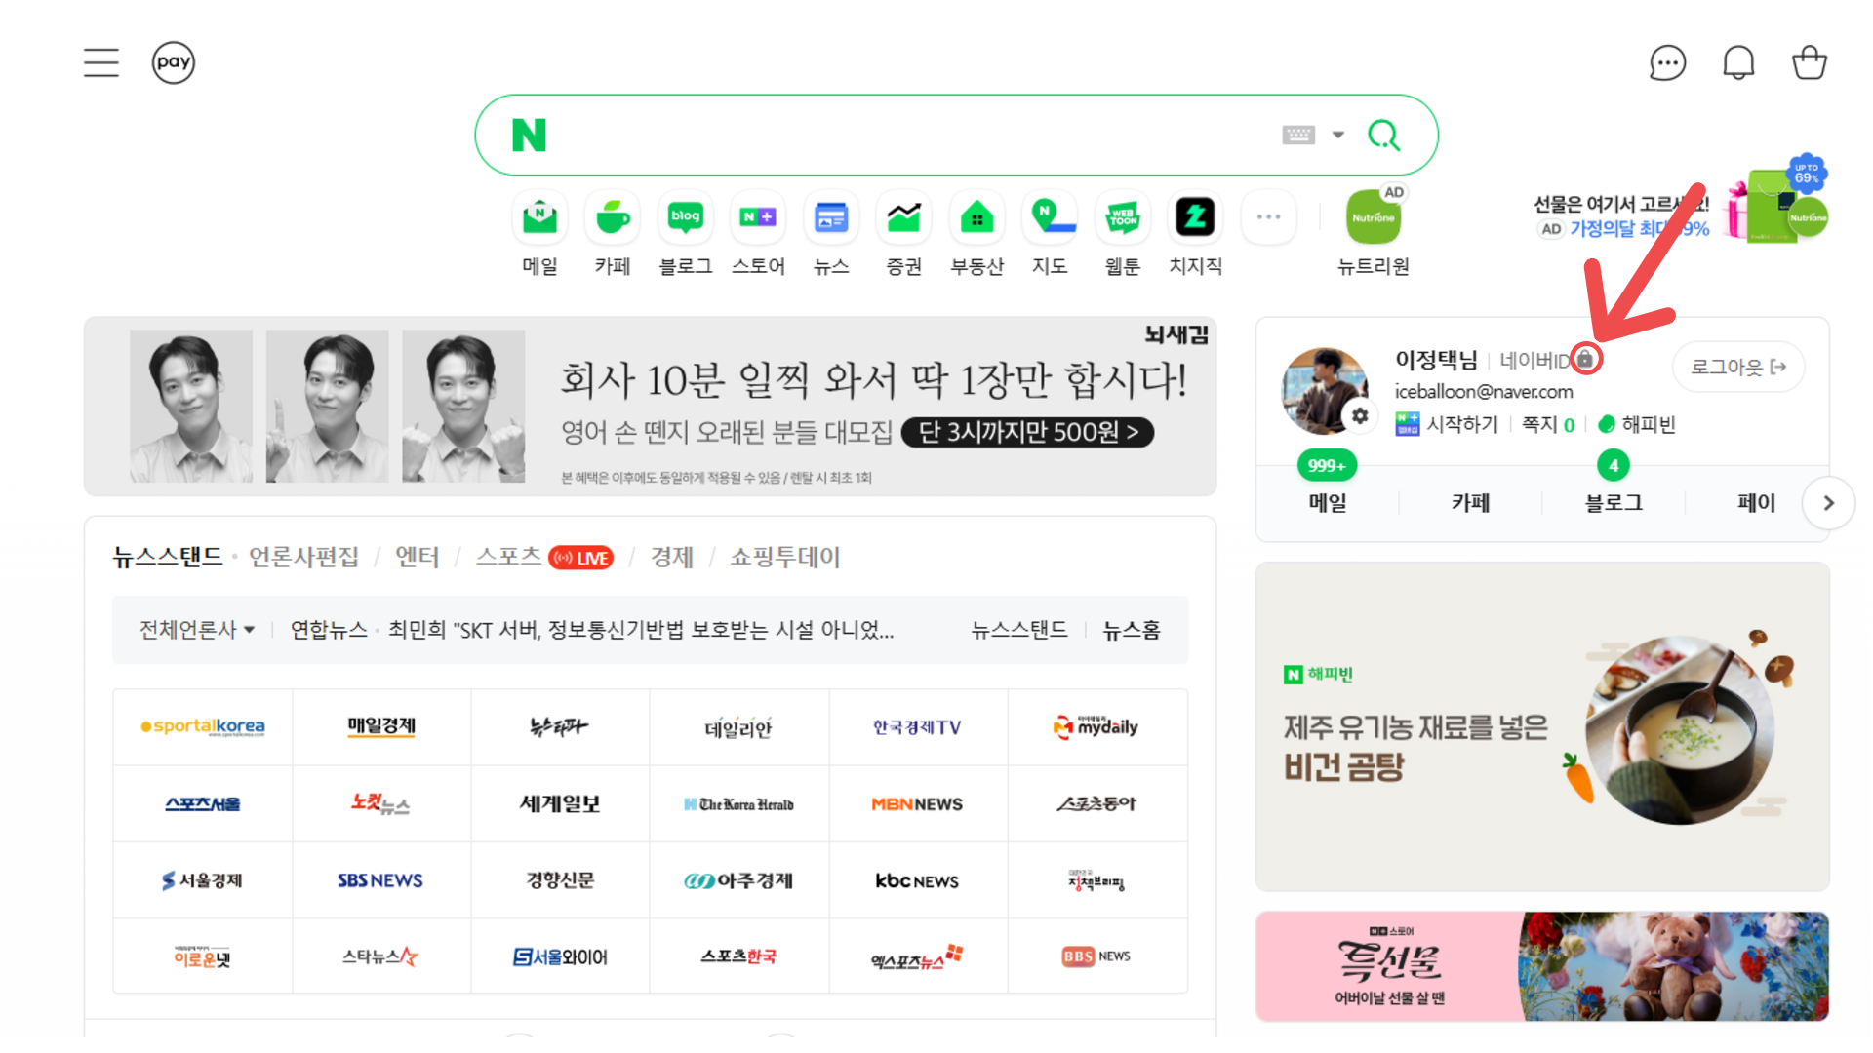Select the 스포츠 LIVE tab
The height and width of the screenshot is (1053, 1873).
(543, 557)
